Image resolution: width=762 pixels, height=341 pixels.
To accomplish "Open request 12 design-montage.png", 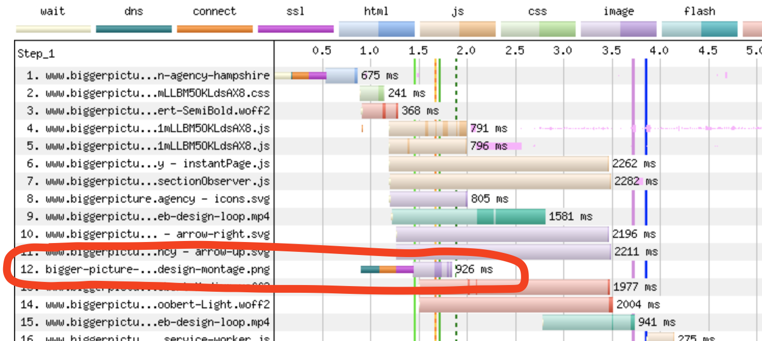I will point(145,269).
